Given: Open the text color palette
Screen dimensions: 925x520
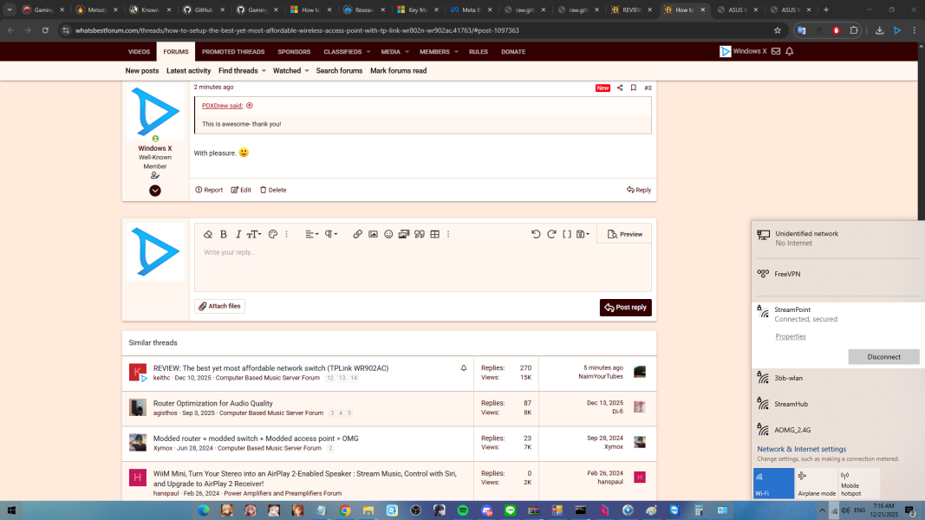Looking at the screenshot, I should tap(272, 234).
